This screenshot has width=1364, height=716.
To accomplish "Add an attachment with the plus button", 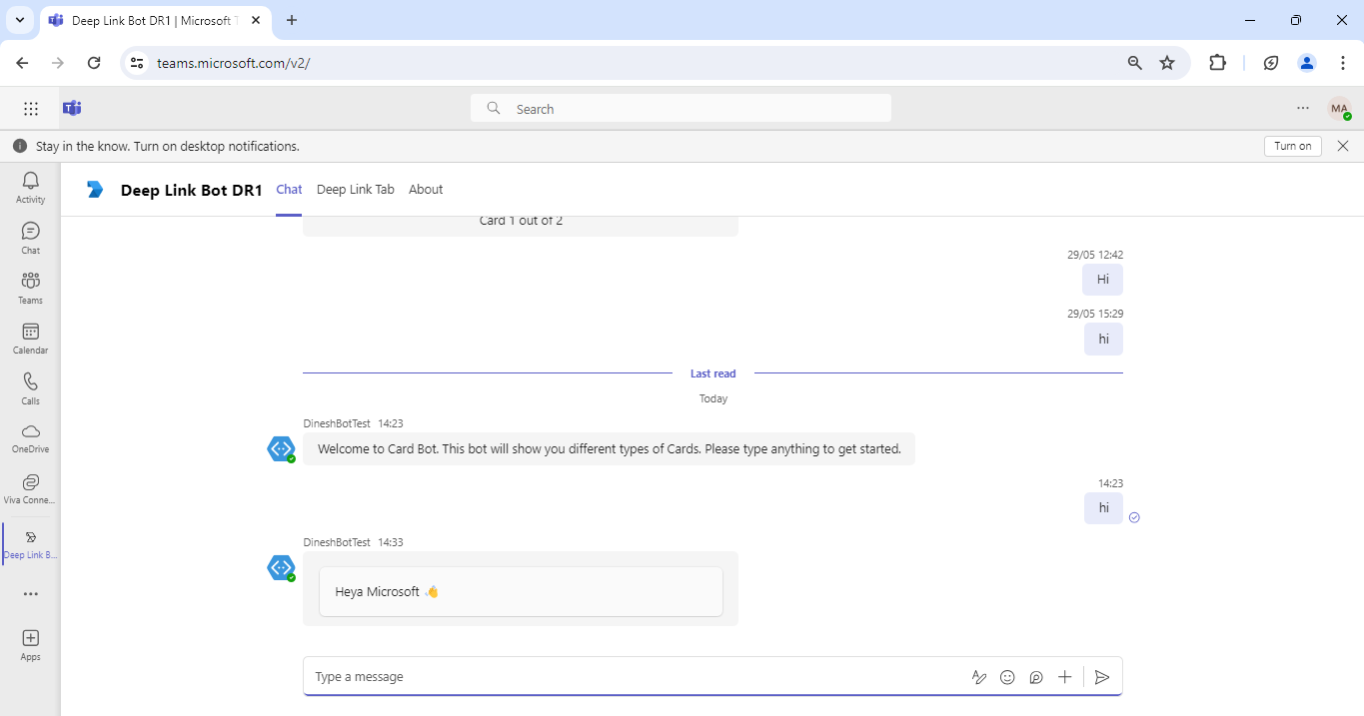I will click(x=1064, y=677).
